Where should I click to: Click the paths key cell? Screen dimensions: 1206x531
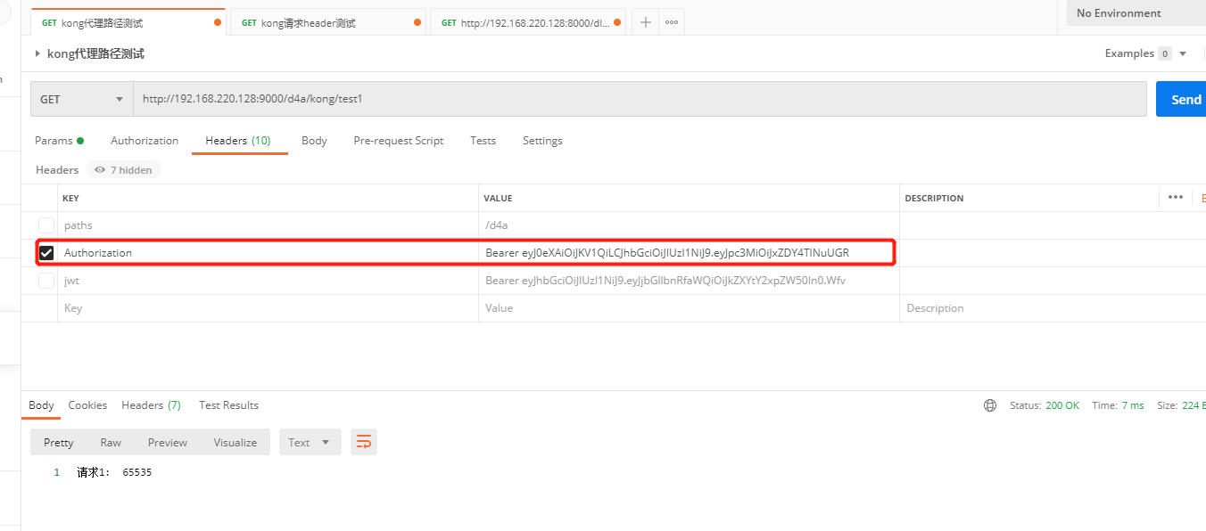(x=268, y=225)
